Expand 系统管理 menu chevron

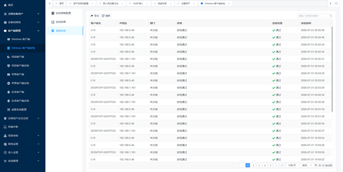coord(38,161)
